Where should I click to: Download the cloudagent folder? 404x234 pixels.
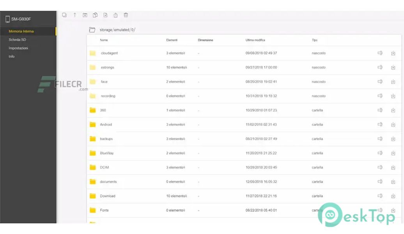(x=393, y=53)
